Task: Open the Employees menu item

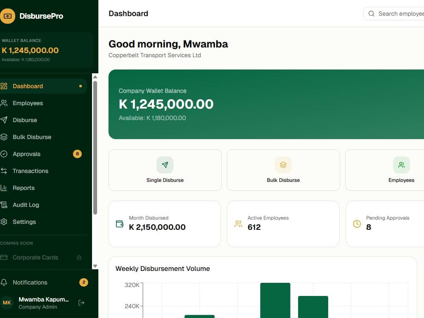Action: click(x=43, y=103)
